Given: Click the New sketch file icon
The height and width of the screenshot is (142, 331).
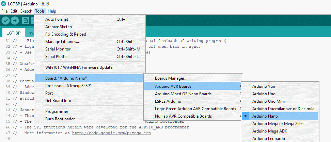Looking at the screenshot, I should (26, 21).
